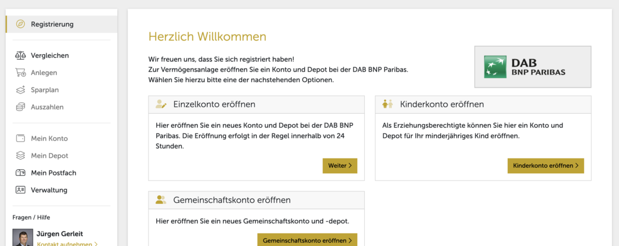Click the ID card icon beside Verwaltung
This screenshot has width=619, height=246.
tap(20, 190)
